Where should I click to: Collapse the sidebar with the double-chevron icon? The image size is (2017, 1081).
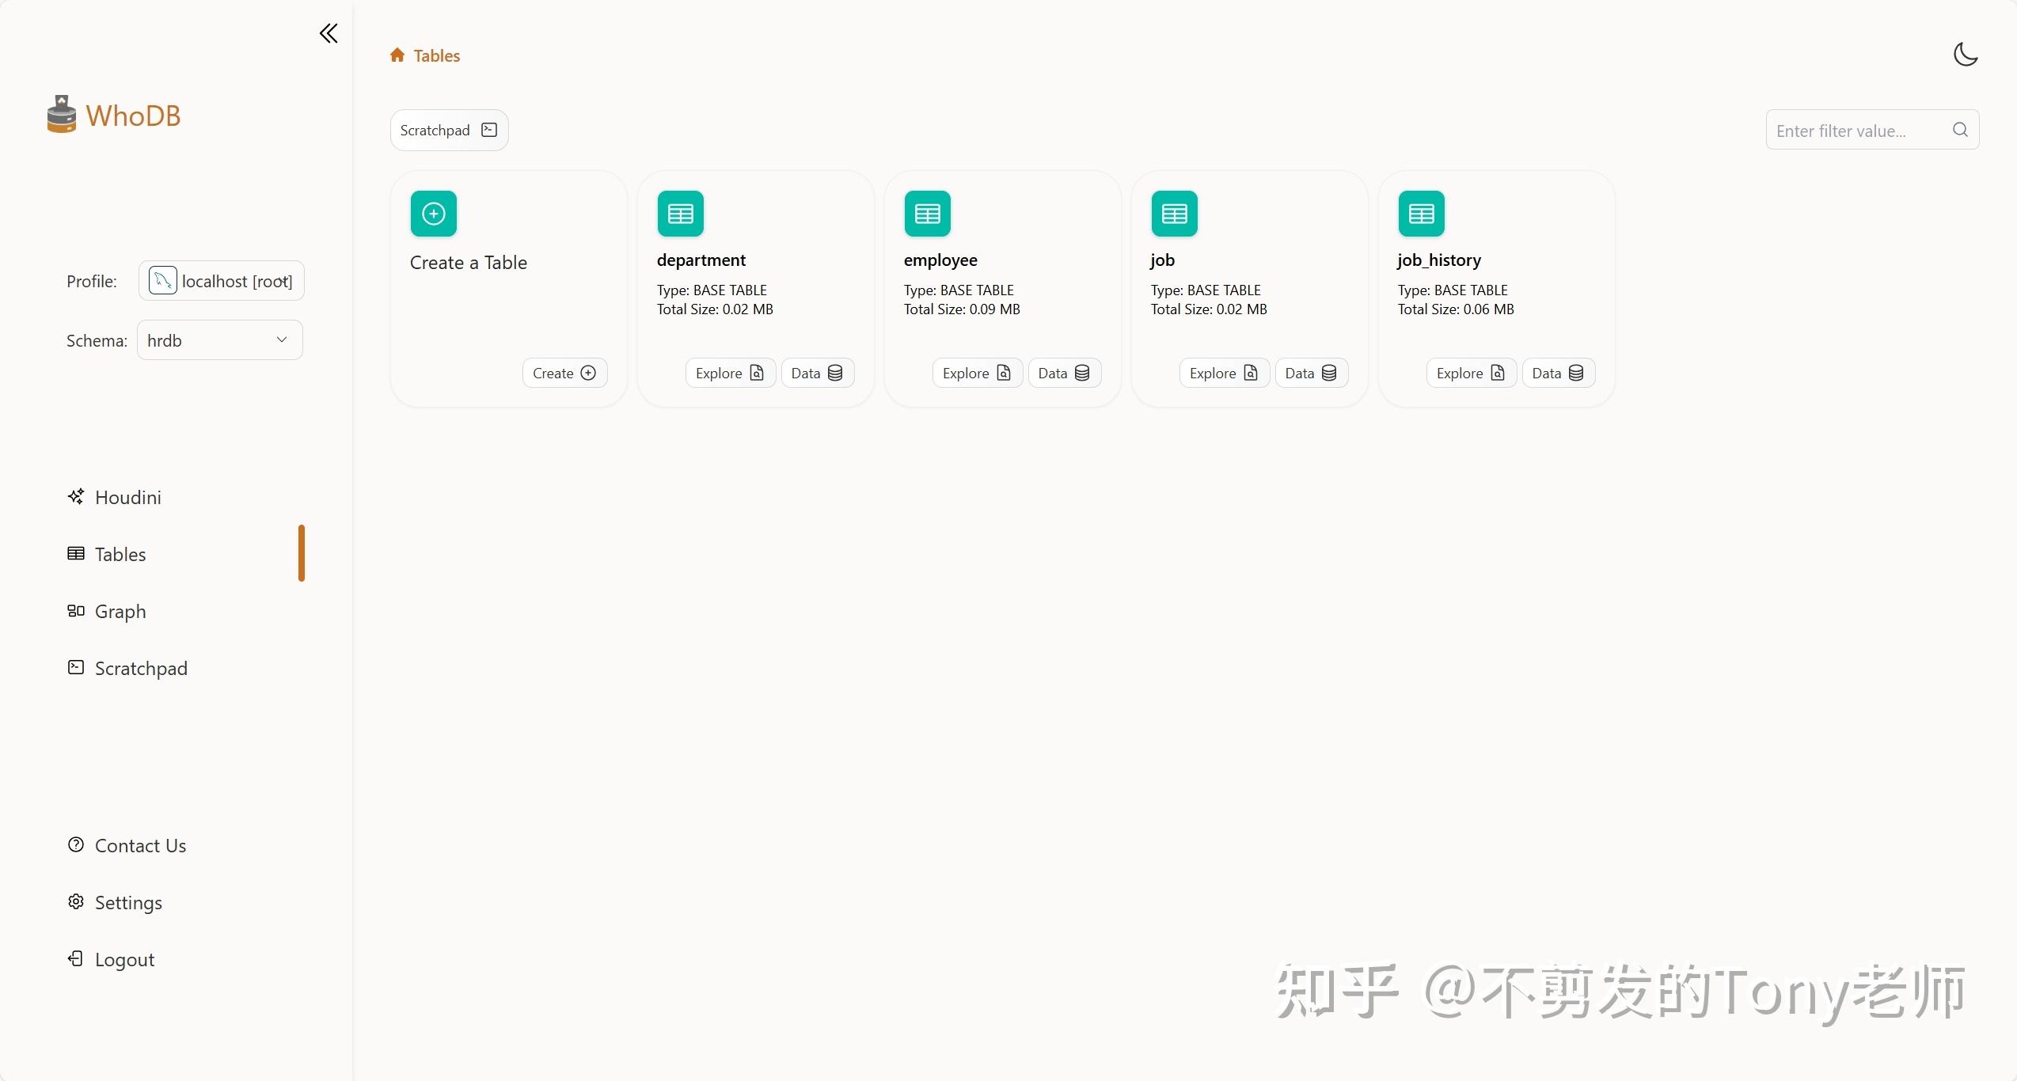click(x=328, y=33)
